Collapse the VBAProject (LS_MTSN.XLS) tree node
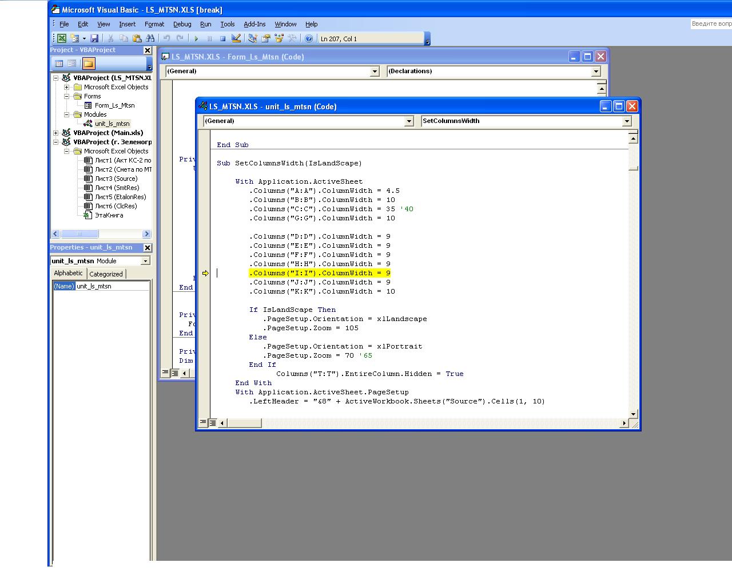The image size is (732, 586). point(55,78)
